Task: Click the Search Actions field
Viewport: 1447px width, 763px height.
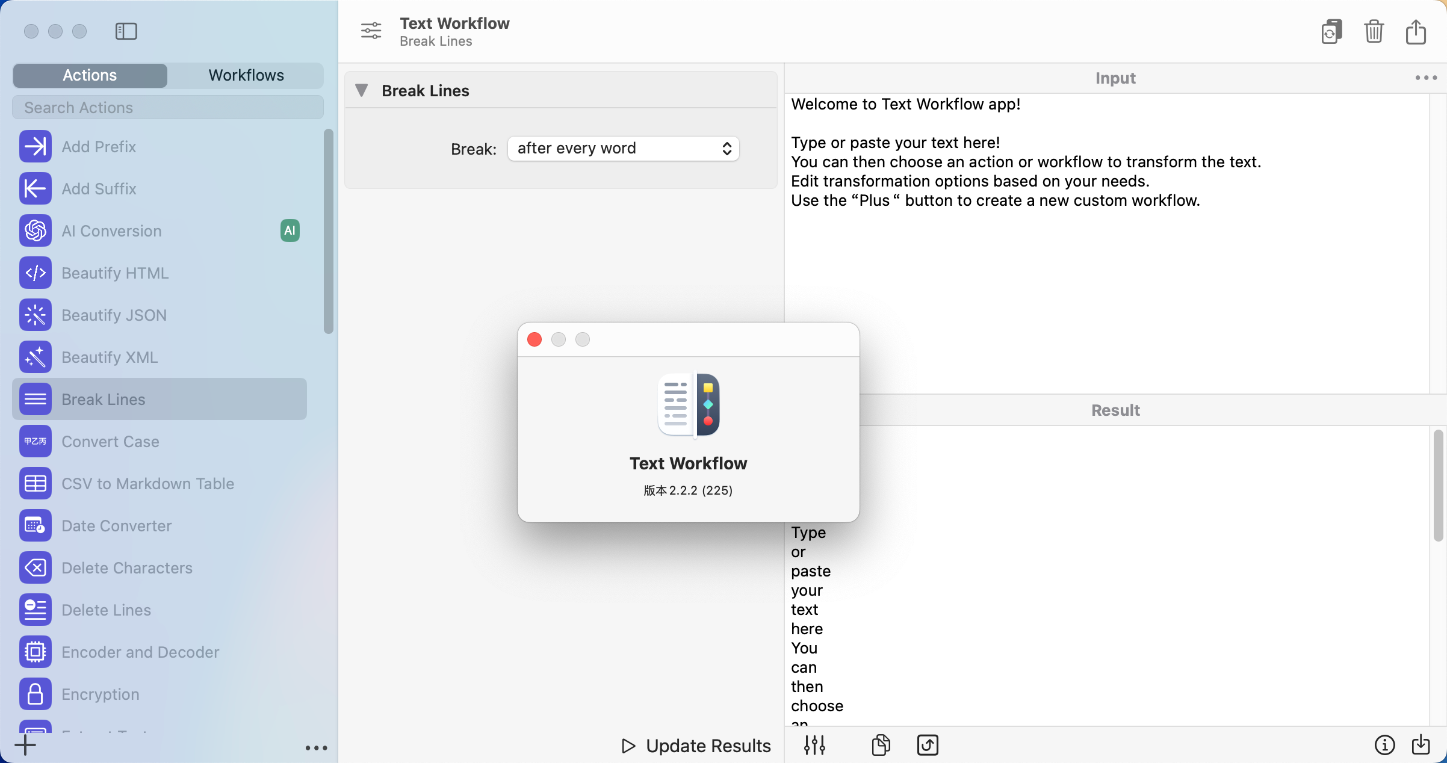Action: [x=168, y=108]
